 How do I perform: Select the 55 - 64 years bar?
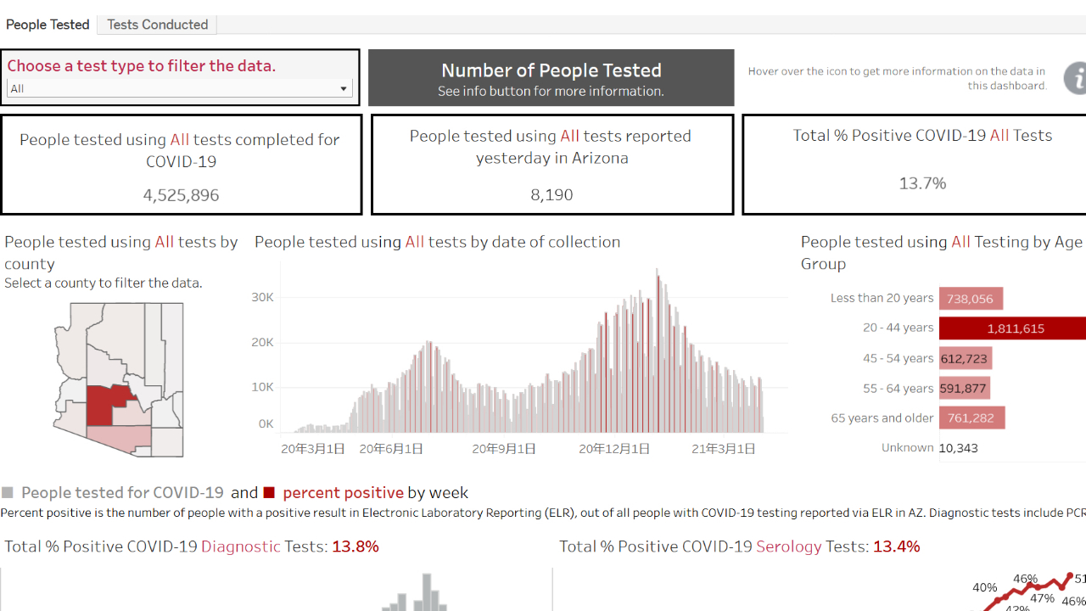point(964,389)
